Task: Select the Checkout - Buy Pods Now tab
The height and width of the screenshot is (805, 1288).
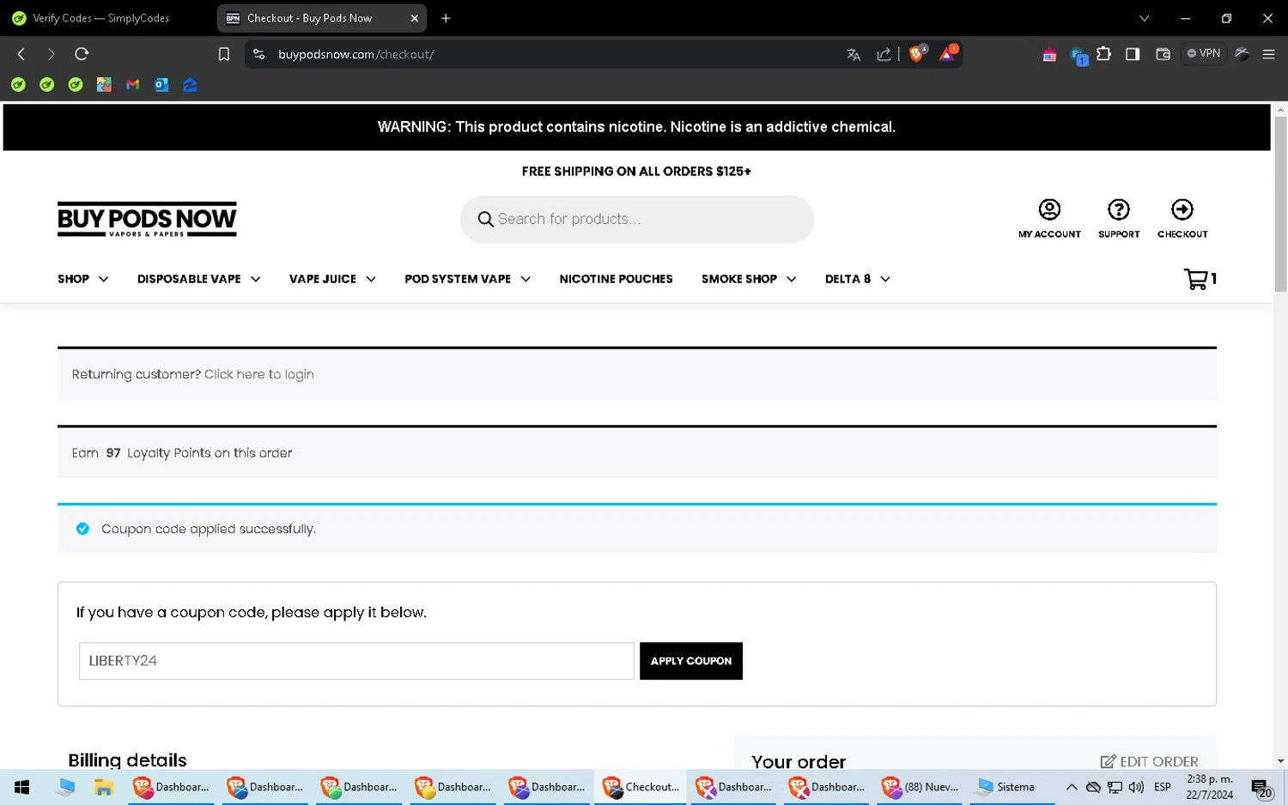Action: coord(322,18)
